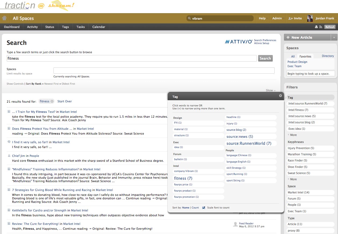Sort results by Newest First
Viewport: 338px width, 234px height.
51,84
